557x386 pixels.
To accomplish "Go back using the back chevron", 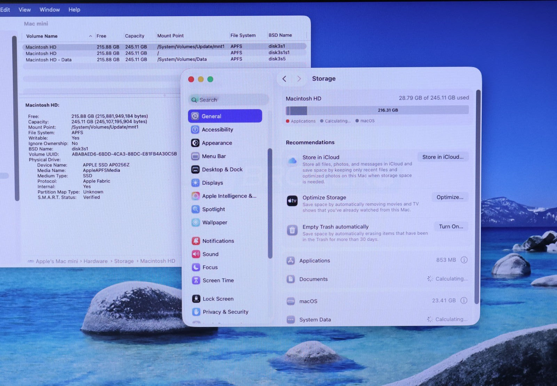I will coord(284,79).
